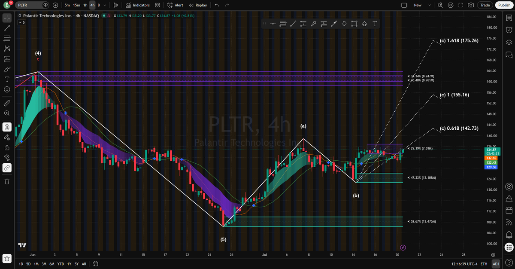Open the chats panel icon
The height and width of the screenshot is (269, 515).
509,55
